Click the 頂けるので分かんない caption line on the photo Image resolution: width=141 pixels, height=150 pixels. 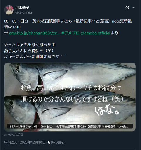[72, 99]
